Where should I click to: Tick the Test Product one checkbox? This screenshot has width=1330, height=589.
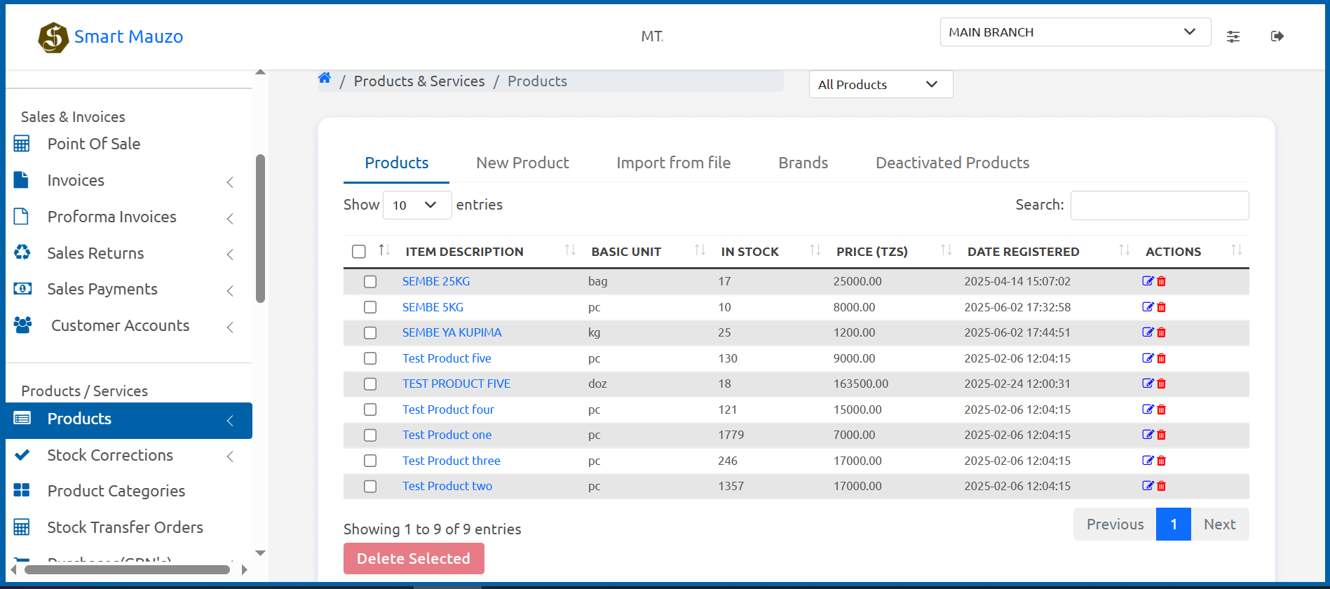[x=370, y=435]
